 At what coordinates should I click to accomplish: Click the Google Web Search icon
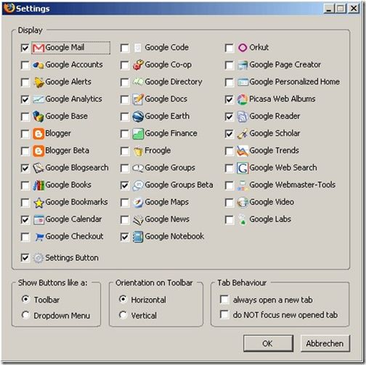point(243,168)
